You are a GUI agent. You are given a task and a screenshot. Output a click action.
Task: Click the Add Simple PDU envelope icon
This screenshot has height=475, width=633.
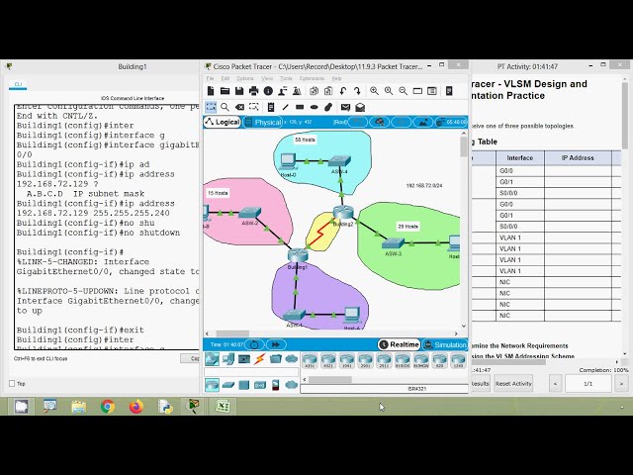click(345, 107)
